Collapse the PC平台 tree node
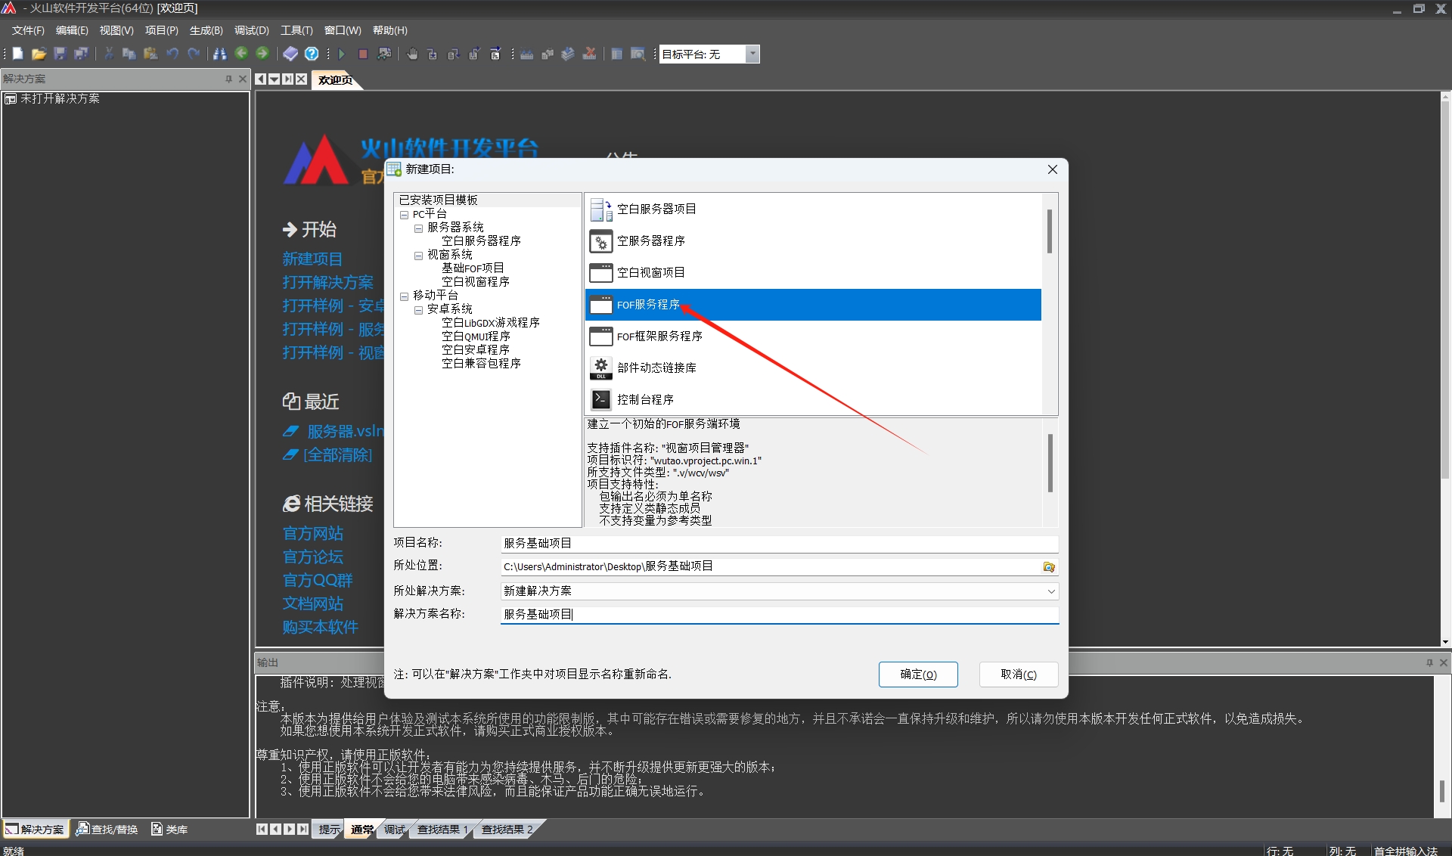The height and width of the screenshot is (856, 1452). coord(405,215)
